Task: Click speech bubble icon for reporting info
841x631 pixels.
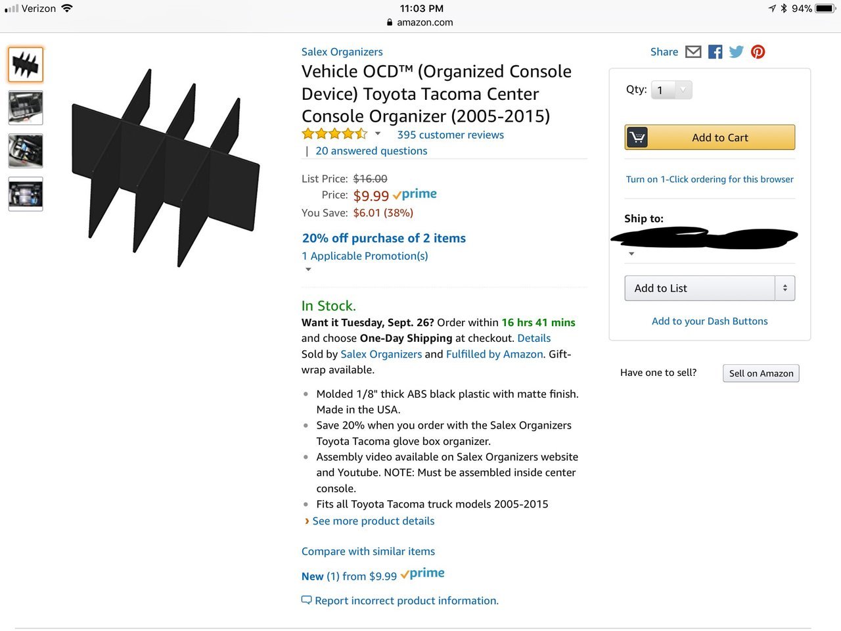Action: pyautogui.click(x=306, y=600)
